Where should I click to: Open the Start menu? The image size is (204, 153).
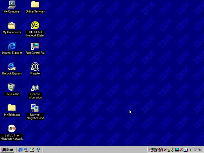click(7, 150)
